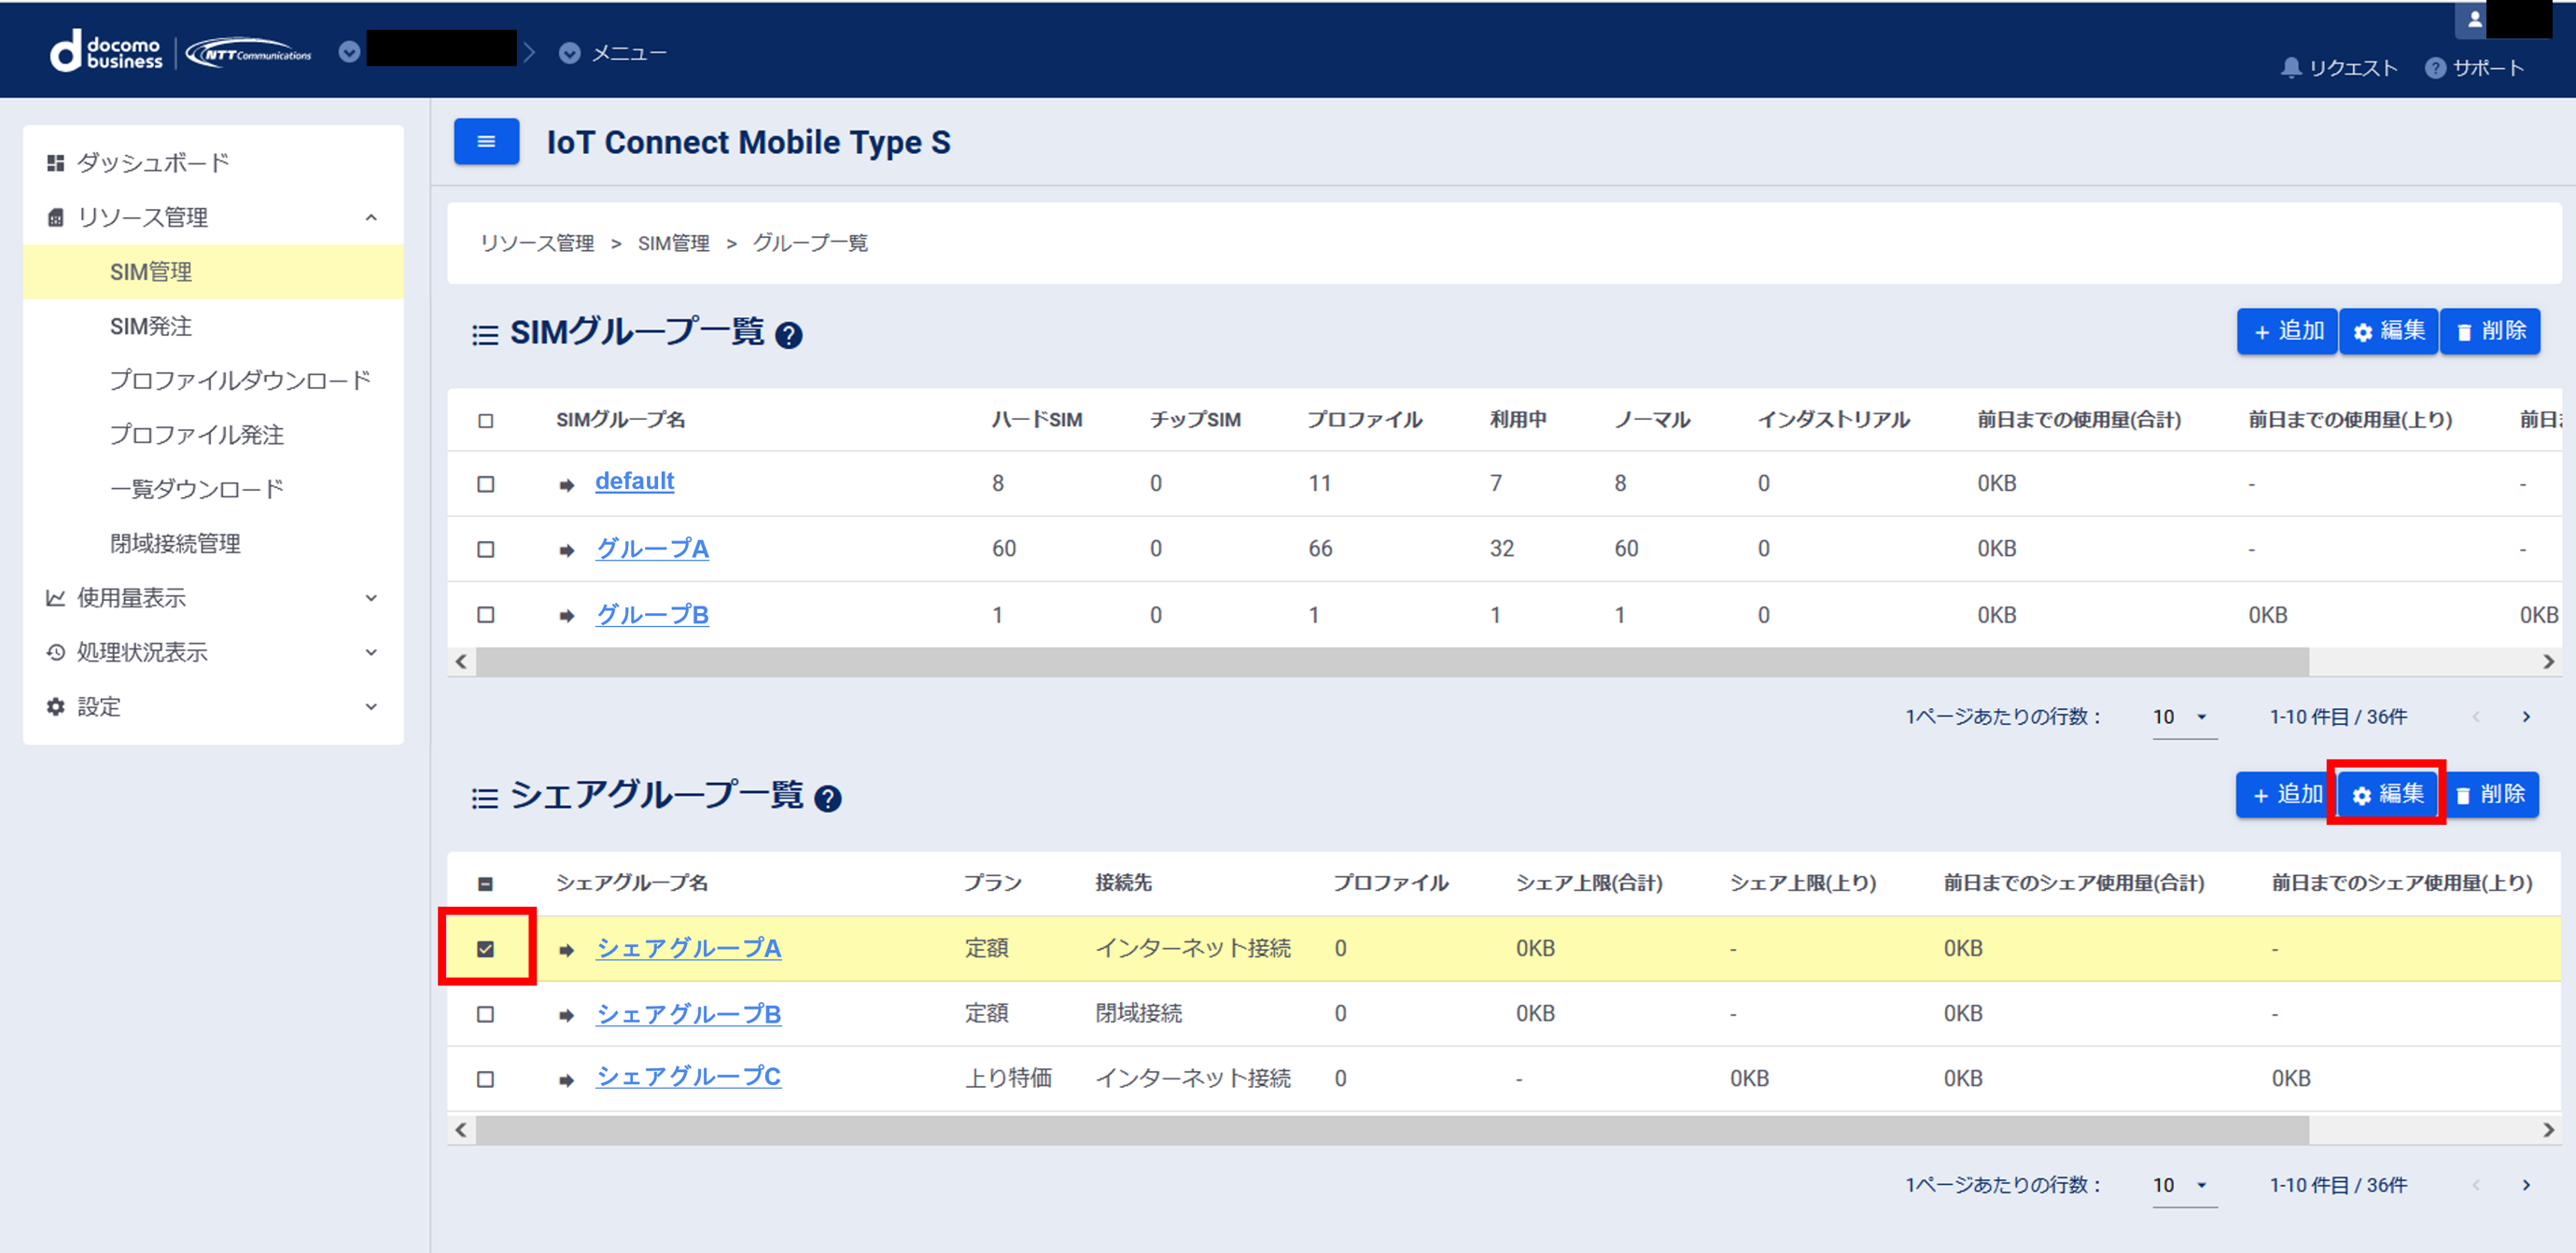Click the hamburger menu icon beside the page title
Screen dimensions: 2576x1253
coord(486,141)
